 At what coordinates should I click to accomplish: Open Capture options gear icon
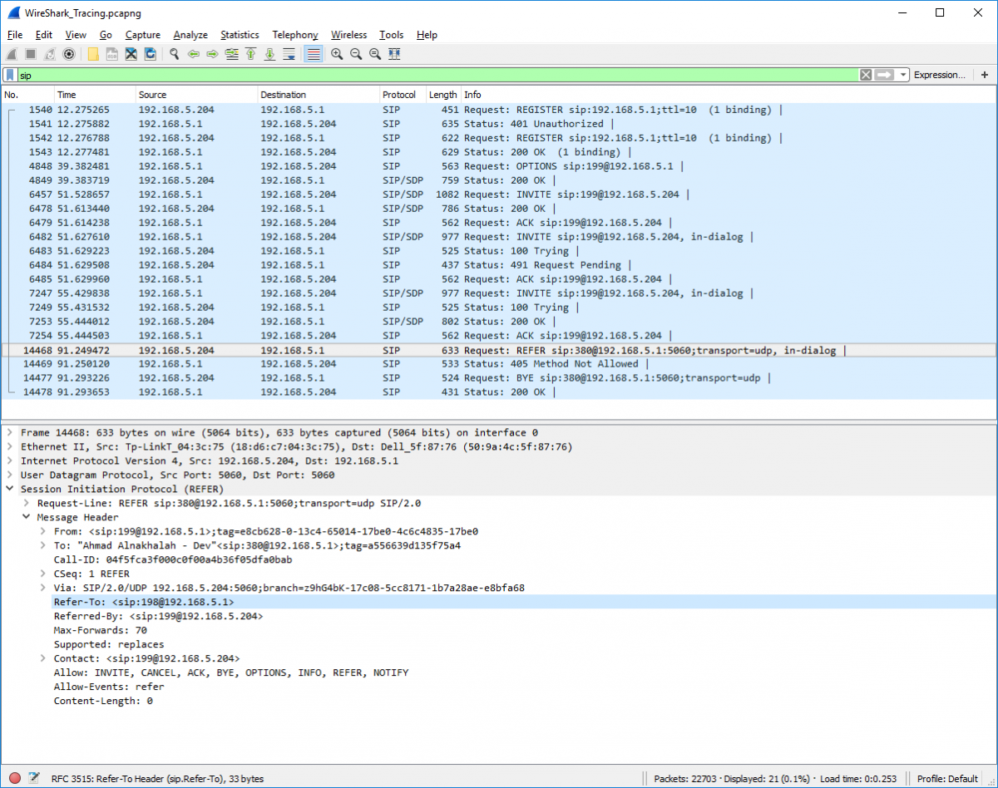pos(69,54)
